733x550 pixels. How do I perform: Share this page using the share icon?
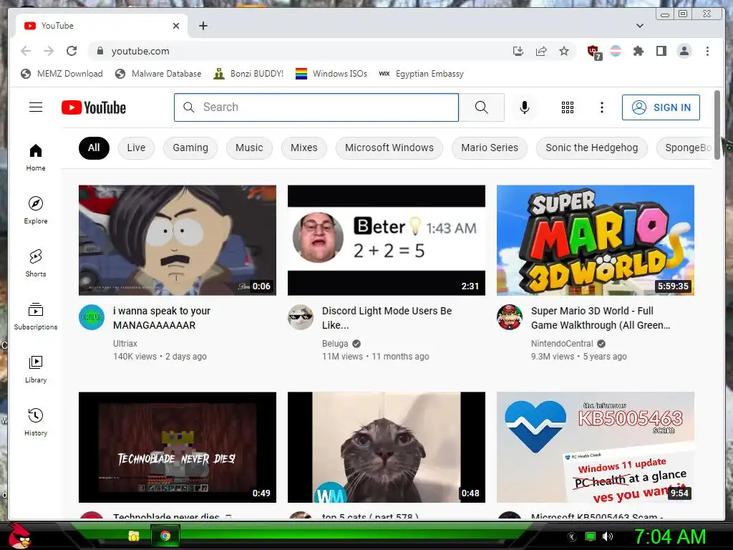[x=541, y=51]
